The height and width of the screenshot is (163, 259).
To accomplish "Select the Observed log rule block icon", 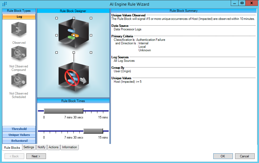I will 19,30.
